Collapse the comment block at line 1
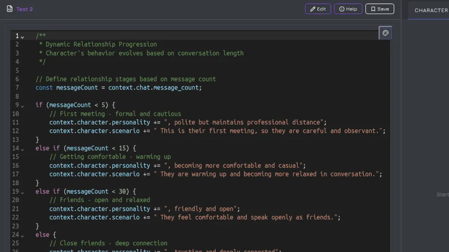Viewport: 449px width, 252px height. click(x=22, y=37)
